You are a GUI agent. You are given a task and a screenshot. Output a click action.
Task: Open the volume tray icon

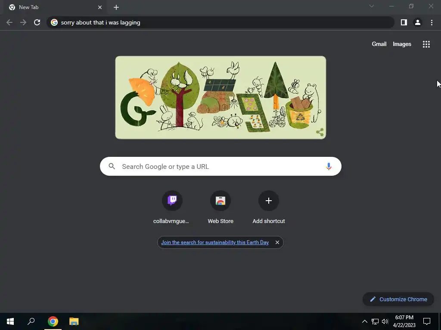385,321
